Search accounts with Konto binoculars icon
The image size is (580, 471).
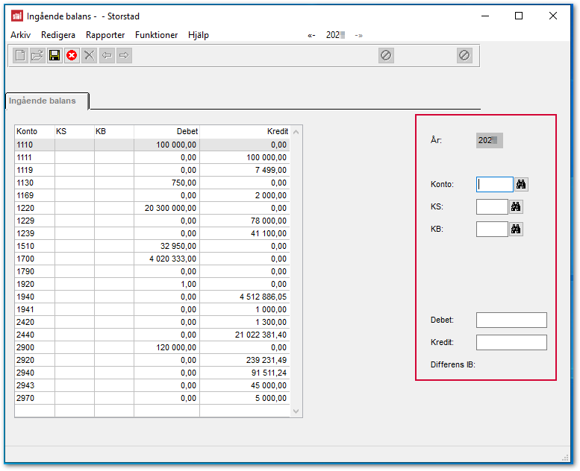522,184
